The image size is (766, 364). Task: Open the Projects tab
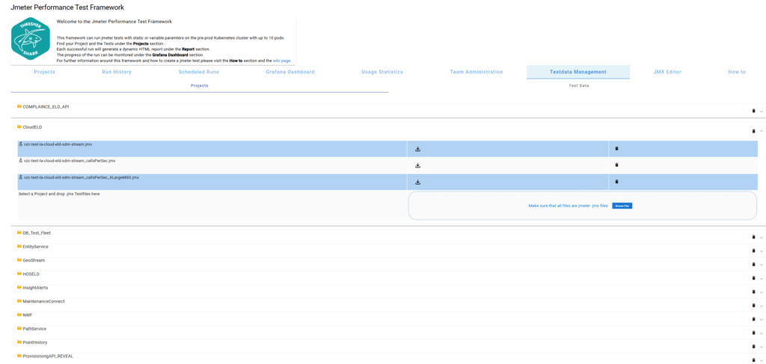pyautogui.click(x=44, y=73)
